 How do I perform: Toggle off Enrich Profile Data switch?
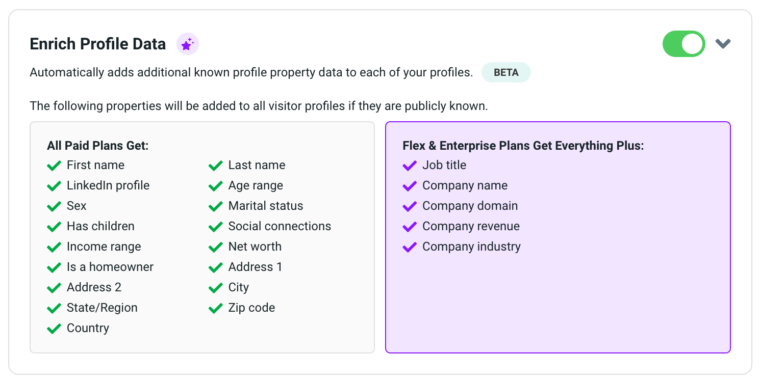click(683, 44)
